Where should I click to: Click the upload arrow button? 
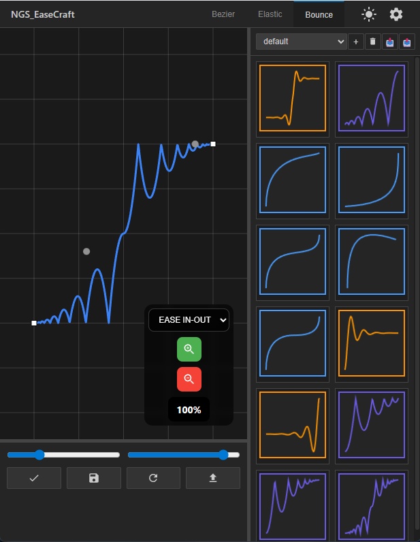pos(213,478)
